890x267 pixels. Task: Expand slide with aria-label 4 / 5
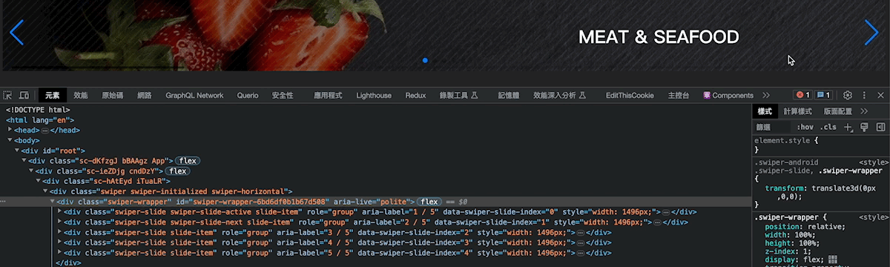60,243
